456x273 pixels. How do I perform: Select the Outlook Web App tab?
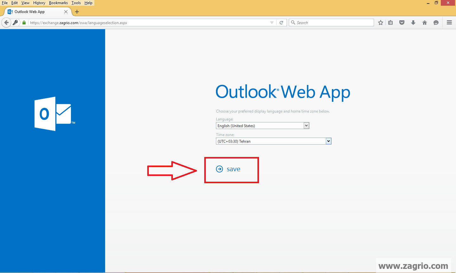click(37, 12)
